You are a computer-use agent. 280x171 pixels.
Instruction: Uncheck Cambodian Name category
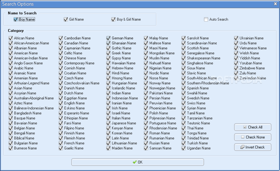pyautogui.click(x=61, y=38)
